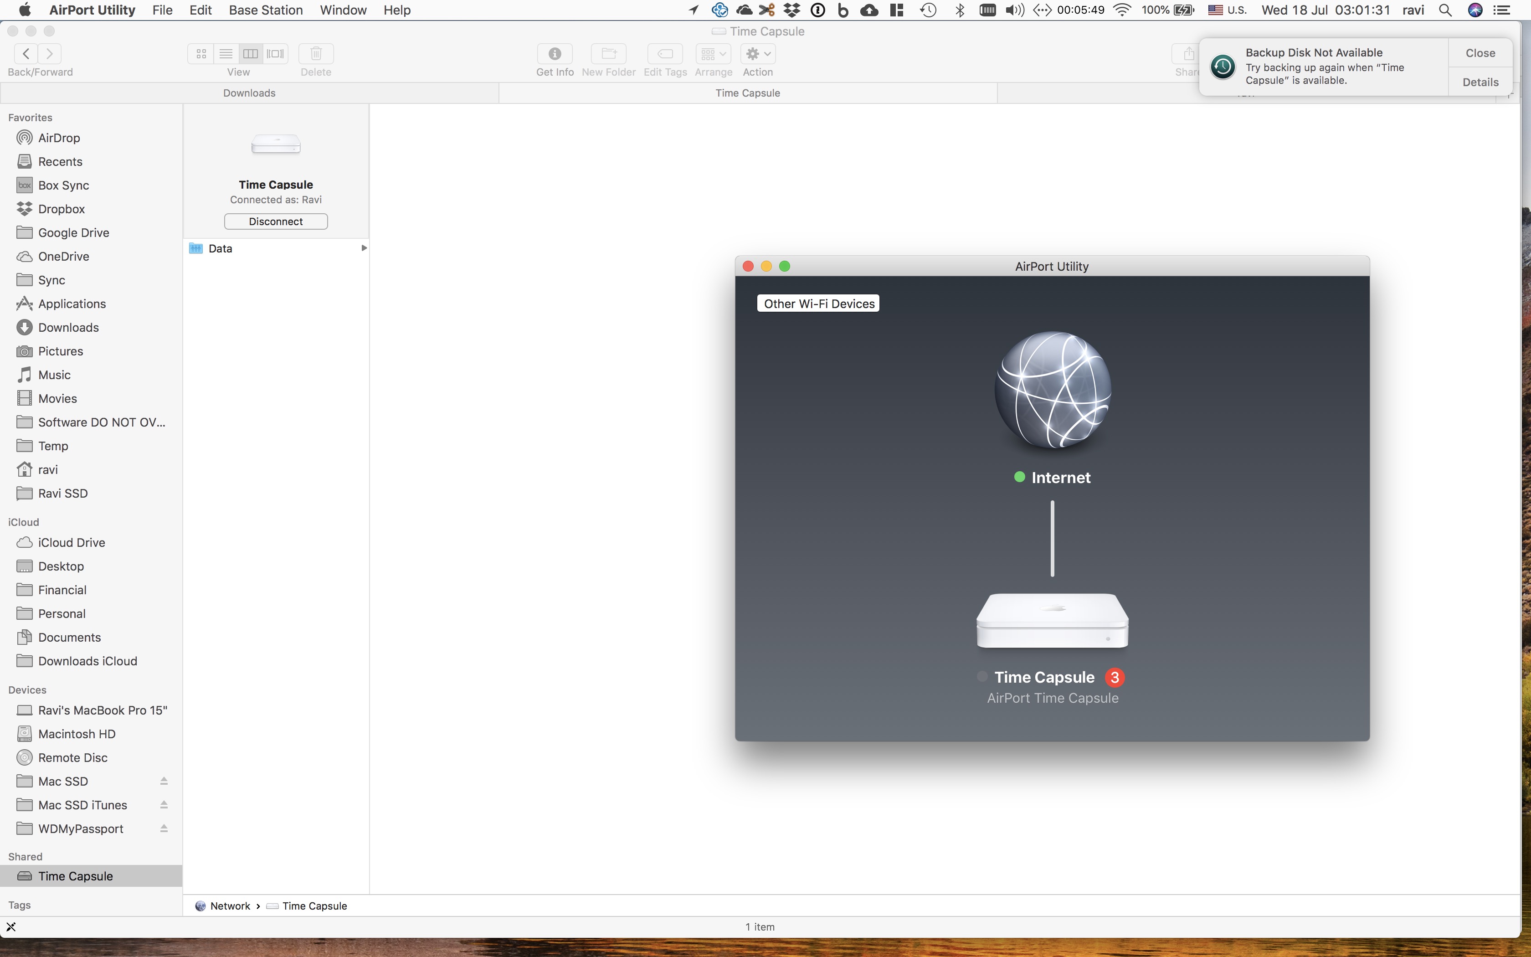Open Time Machine menu bar icon
The height and width of the screenshot is (957, 1531).
[x=928, y=10]
